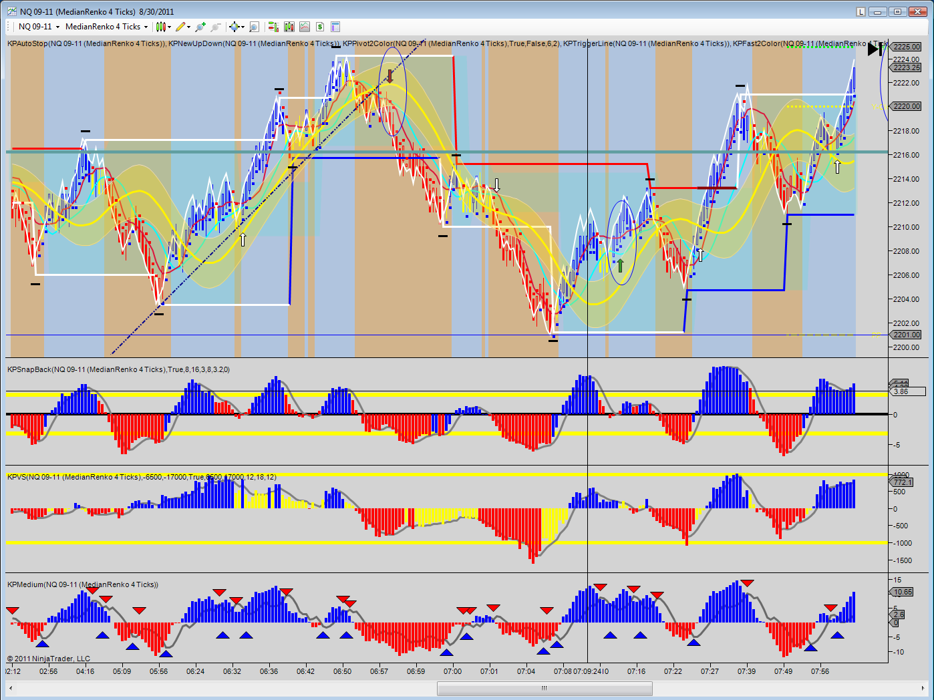Select the pencil draw tool
This screenshot has height=700, width=934.
tap(180, 27)
